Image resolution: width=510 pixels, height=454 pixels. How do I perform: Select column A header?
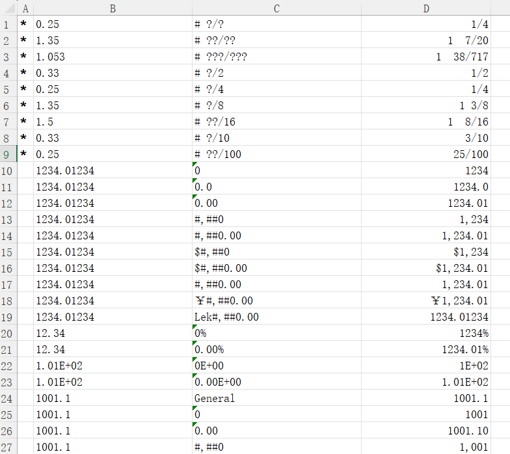point(25,8)
